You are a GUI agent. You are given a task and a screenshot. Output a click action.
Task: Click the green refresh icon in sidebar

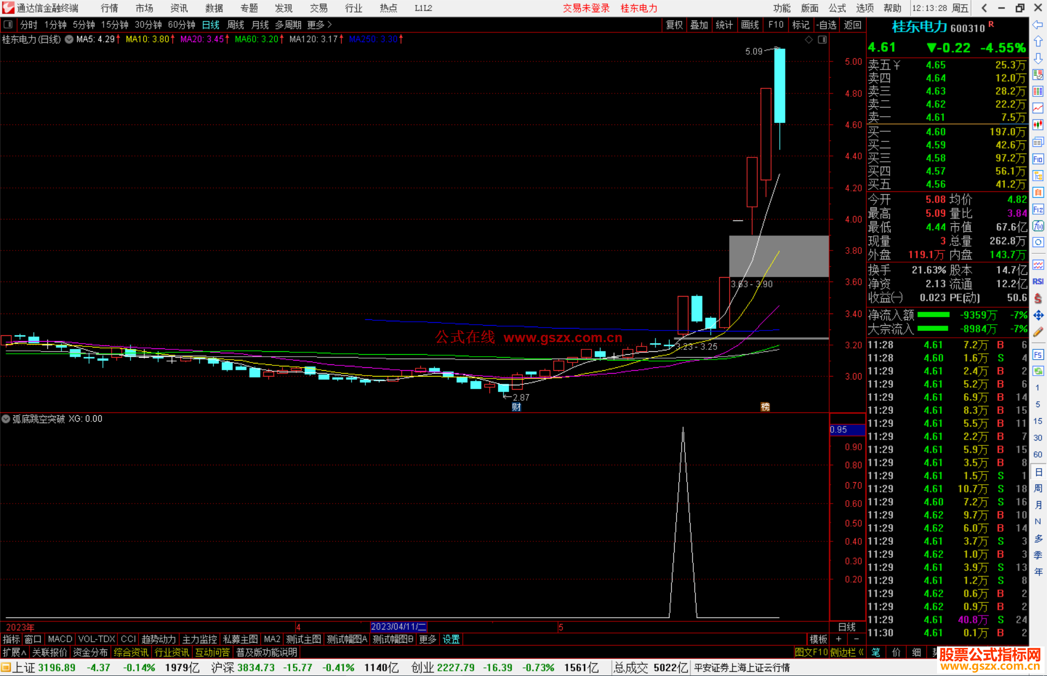(1038, 371)
